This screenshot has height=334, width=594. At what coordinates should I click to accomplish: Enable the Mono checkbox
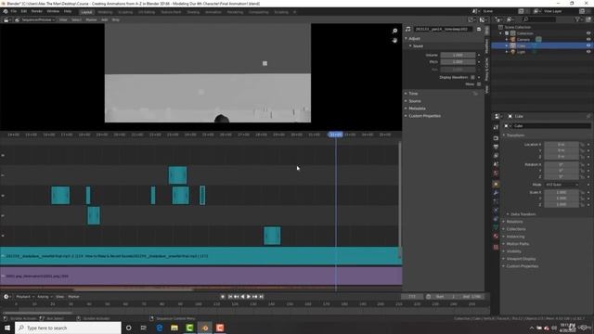tap(479, 84)
